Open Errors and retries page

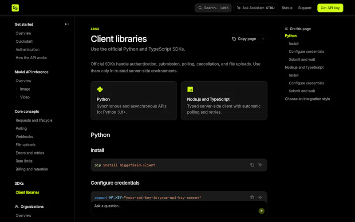pyautogui.click(x=30, y=153)
